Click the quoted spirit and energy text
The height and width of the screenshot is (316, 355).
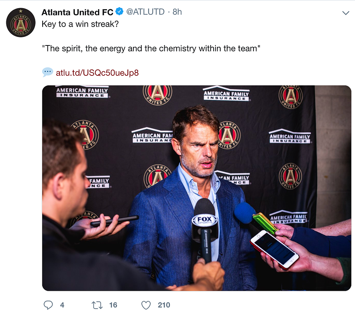(x=151, y=48)
